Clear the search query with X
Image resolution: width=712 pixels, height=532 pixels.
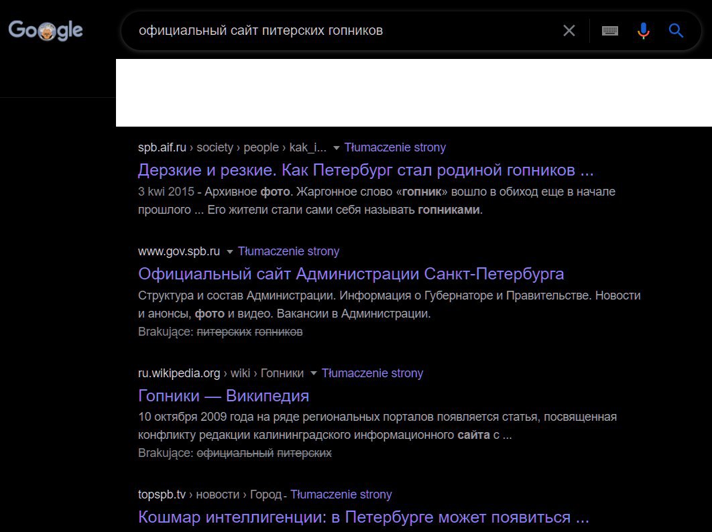(569, 31)
